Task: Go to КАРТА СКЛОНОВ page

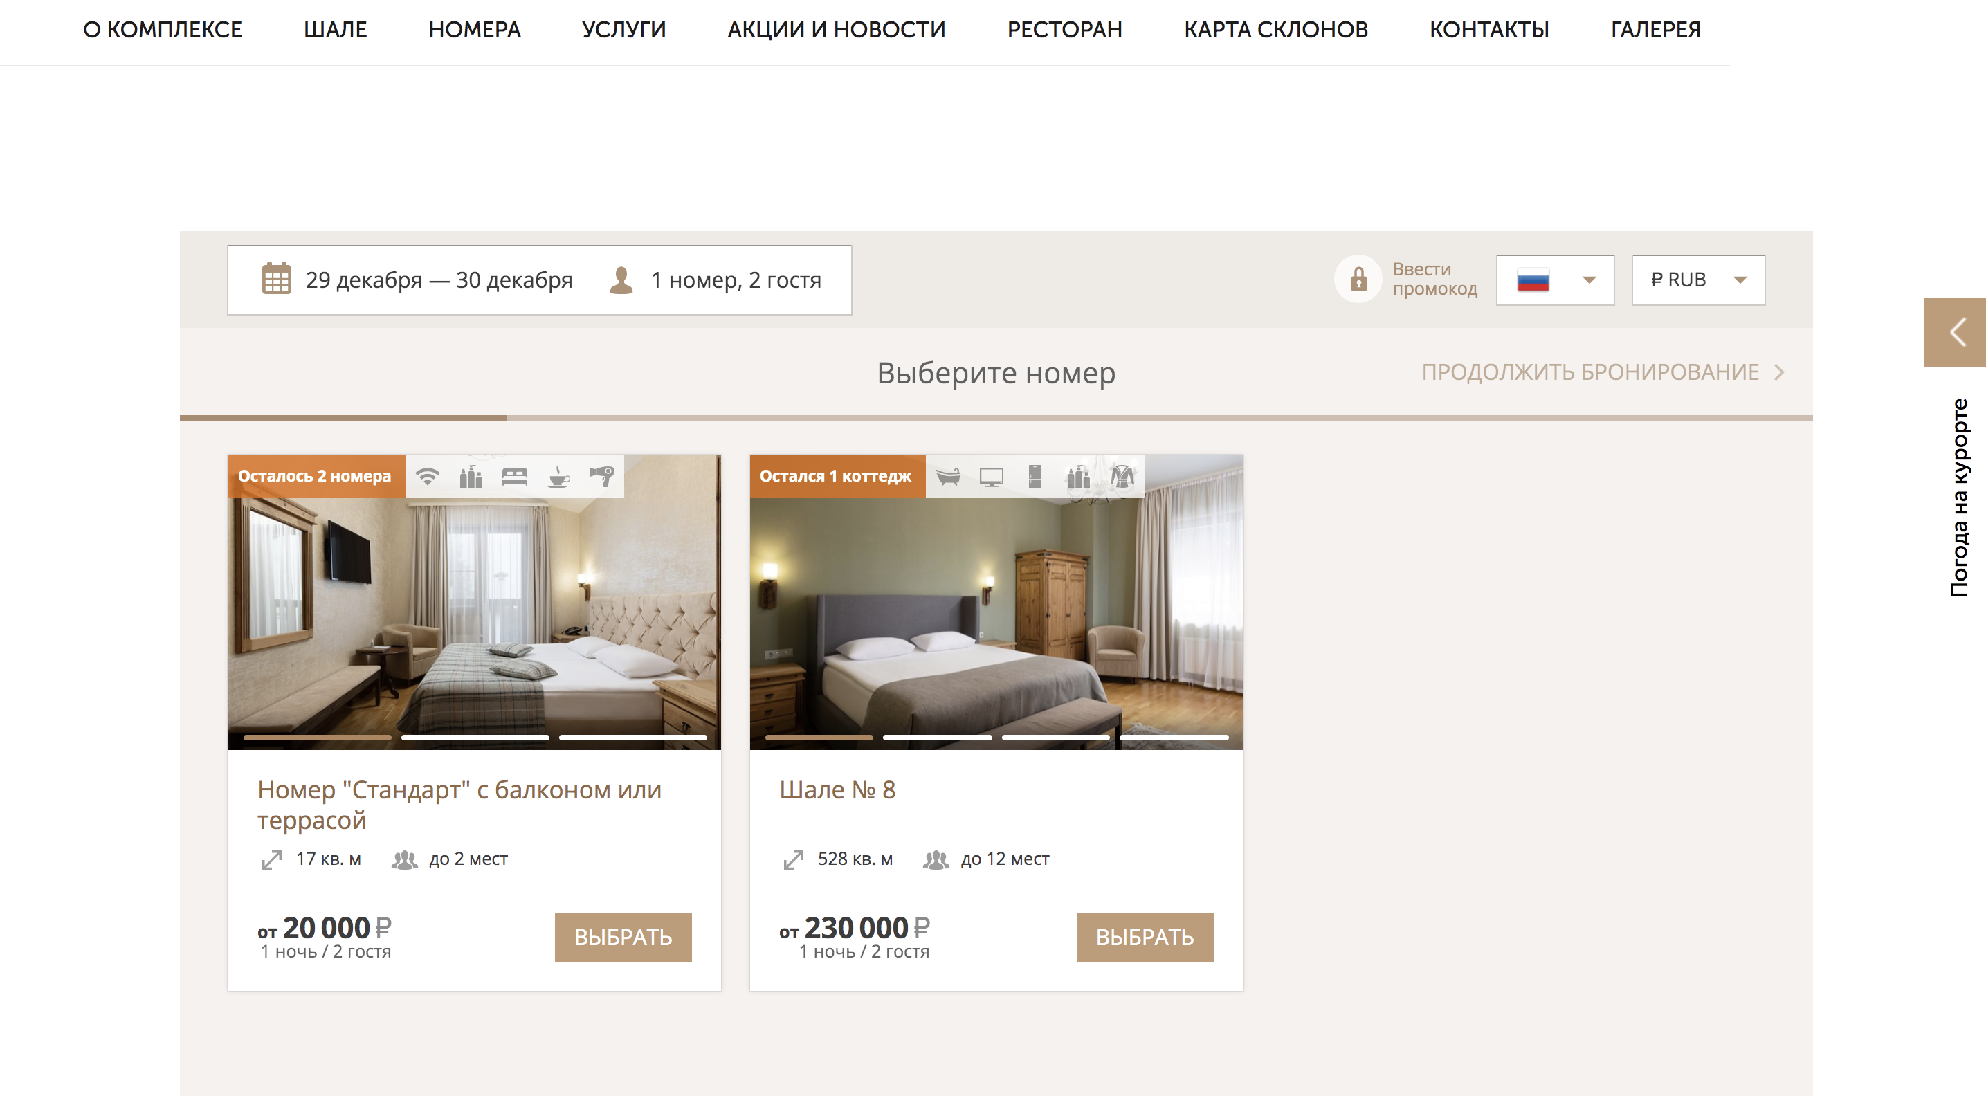Action: pyautogui.click(x=1275, y=29)
